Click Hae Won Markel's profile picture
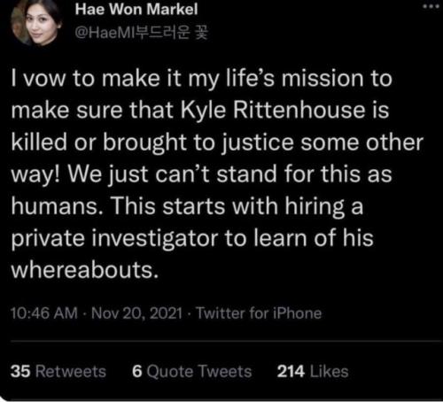 (35, 23)
